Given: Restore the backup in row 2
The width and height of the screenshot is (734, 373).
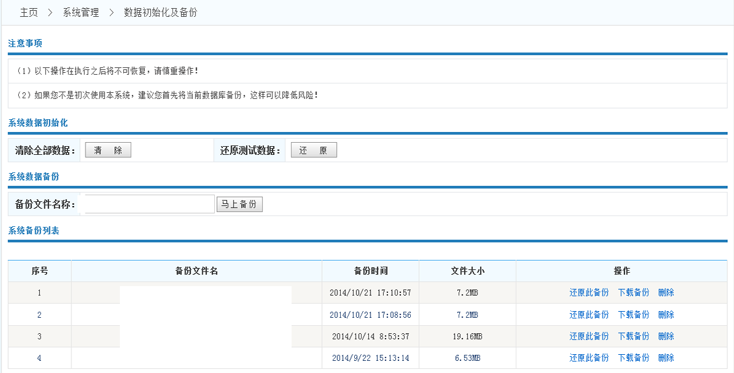Looking at the screenshot, I should (x=589, y=314).
